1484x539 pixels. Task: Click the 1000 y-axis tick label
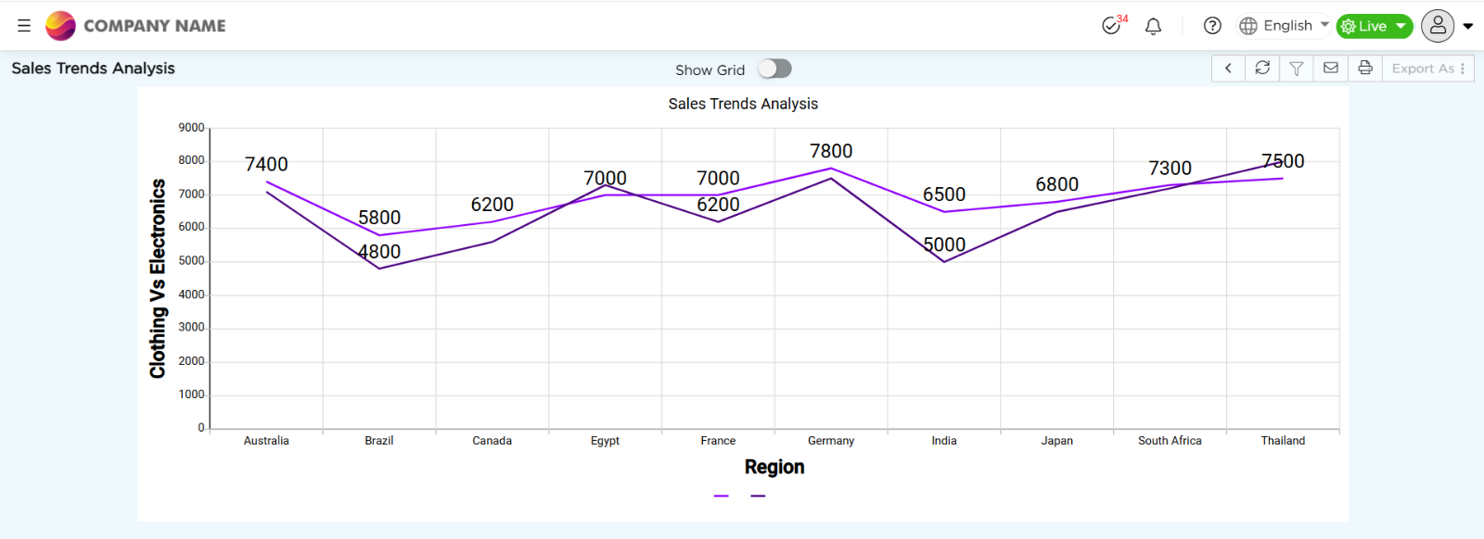pos(191,395)
